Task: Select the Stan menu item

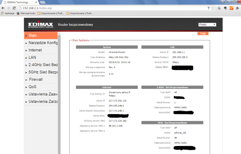Action: pyautogui.click(x=32, y=35)
